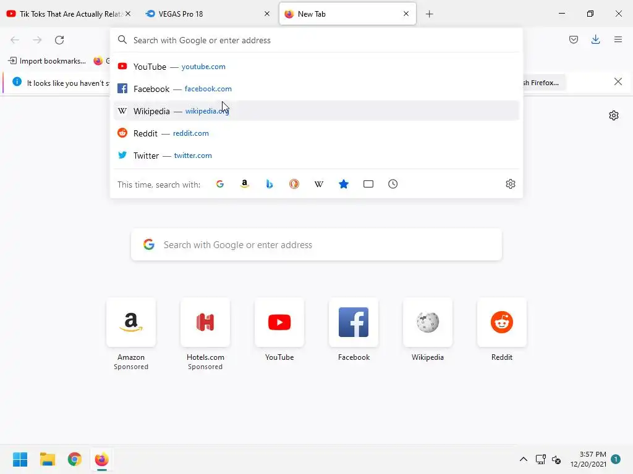This screenshot has width=633, height=474.
Task: Choose YouTube suggestion in dropdown
Action: pos(316,67)
